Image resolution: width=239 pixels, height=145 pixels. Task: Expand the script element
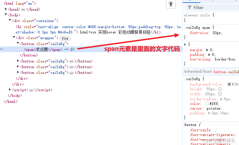(x=10, y=89)
